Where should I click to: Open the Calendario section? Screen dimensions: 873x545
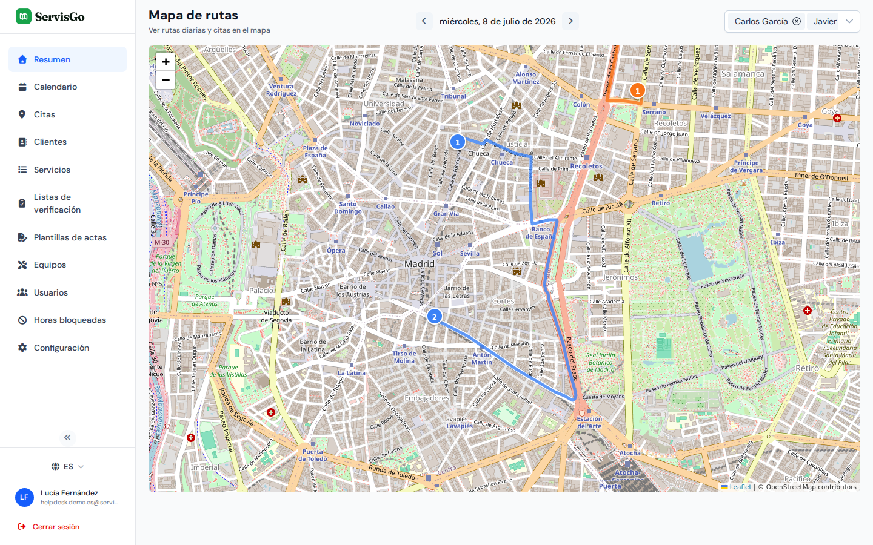pyautogui.click(x=67, y=87)
